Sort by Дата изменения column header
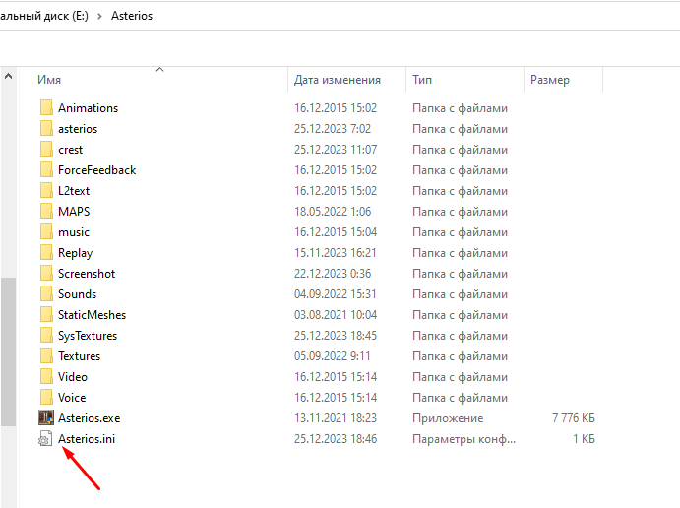The image size is (680, 508). (337, 80)
